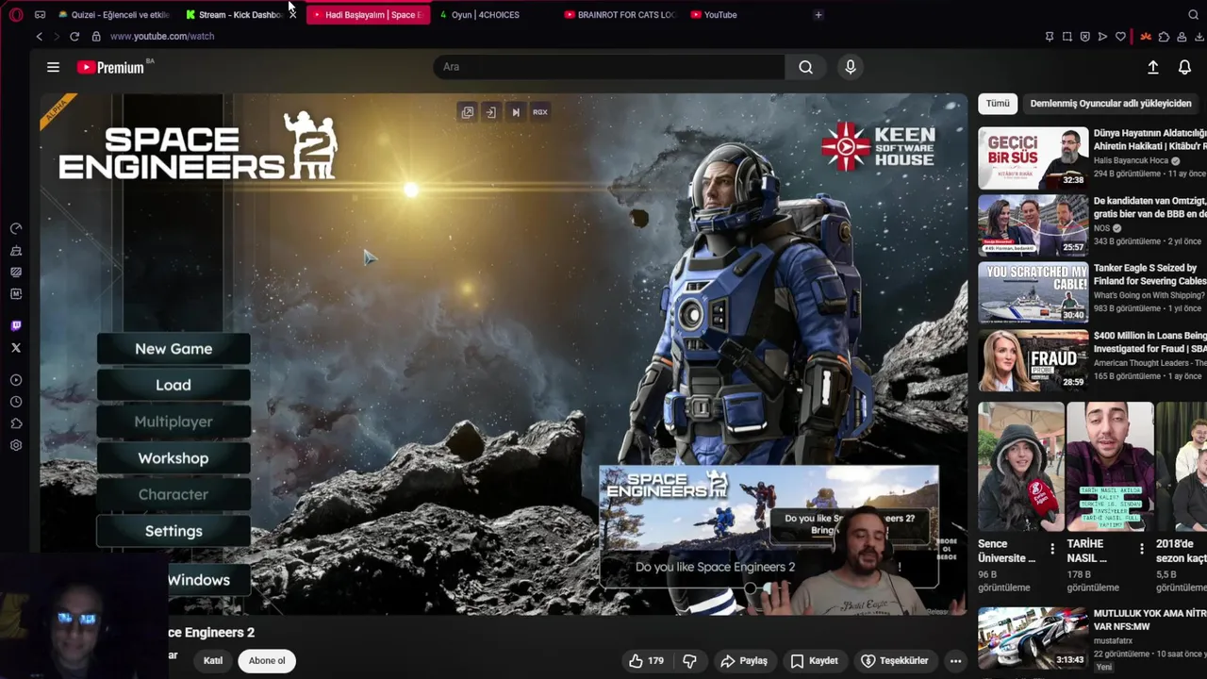Click Character in game menu
This screenshot has height=679, width=1207.
click(174, 494)
